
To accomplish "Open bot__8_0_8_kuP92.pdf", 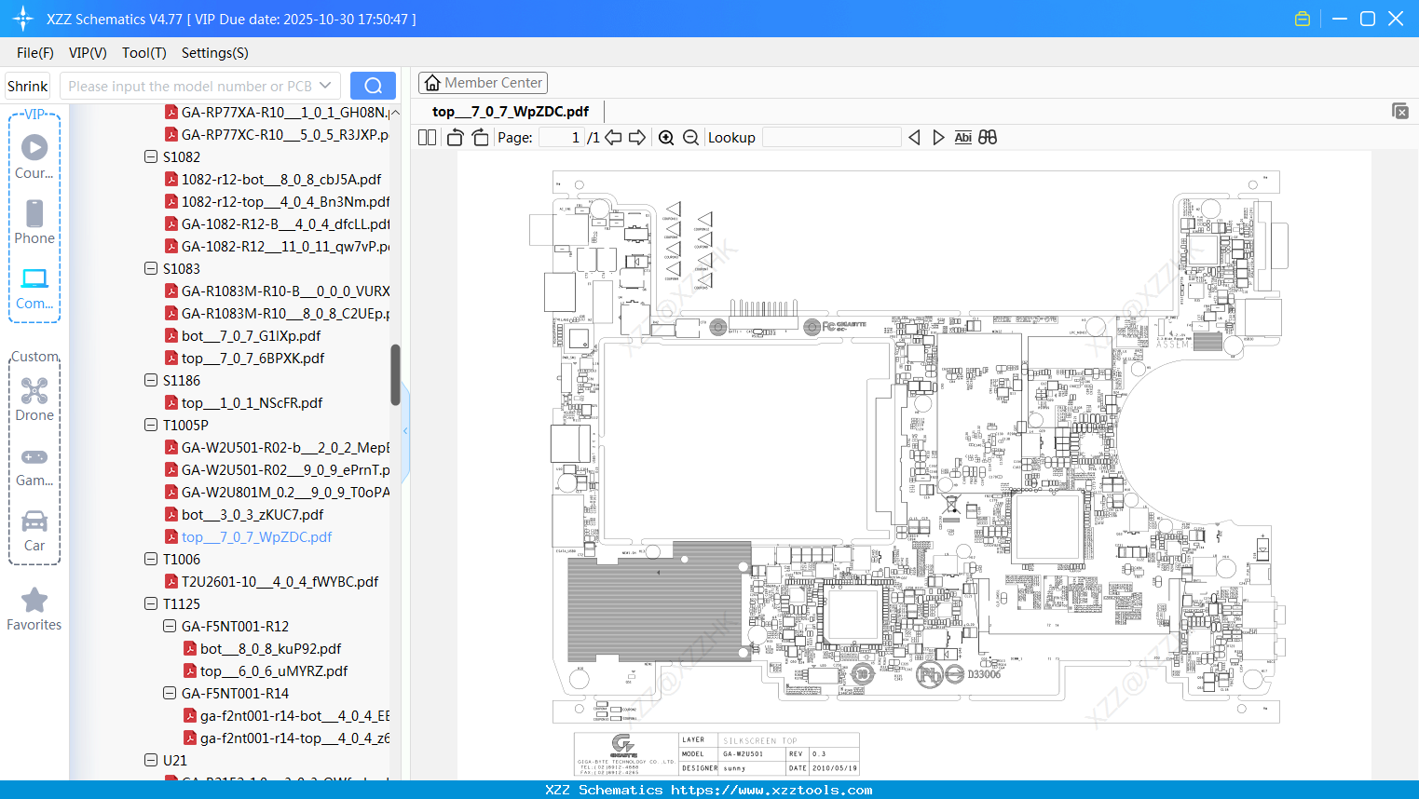I will (x=270, y=648).
